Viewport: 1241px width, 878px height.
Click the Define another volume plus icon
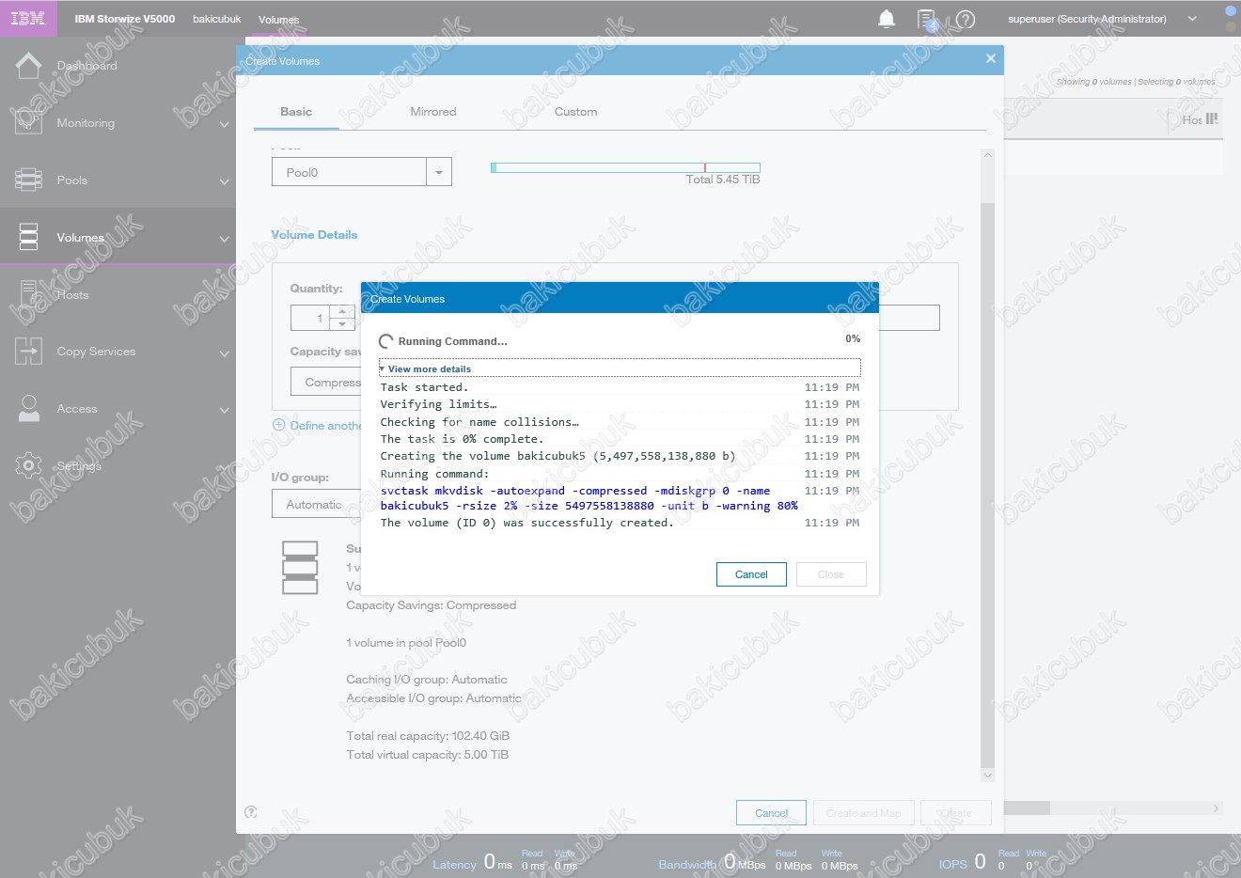pyautogui.click(x=279, y=425)
